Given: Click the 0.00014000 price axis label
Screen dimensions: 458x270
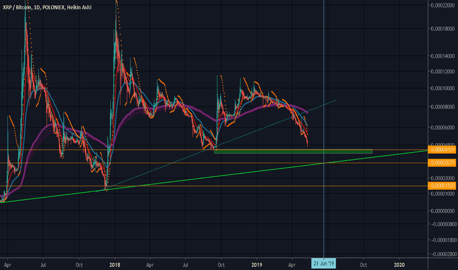Looking at the screenshot, I should [442, 56].
